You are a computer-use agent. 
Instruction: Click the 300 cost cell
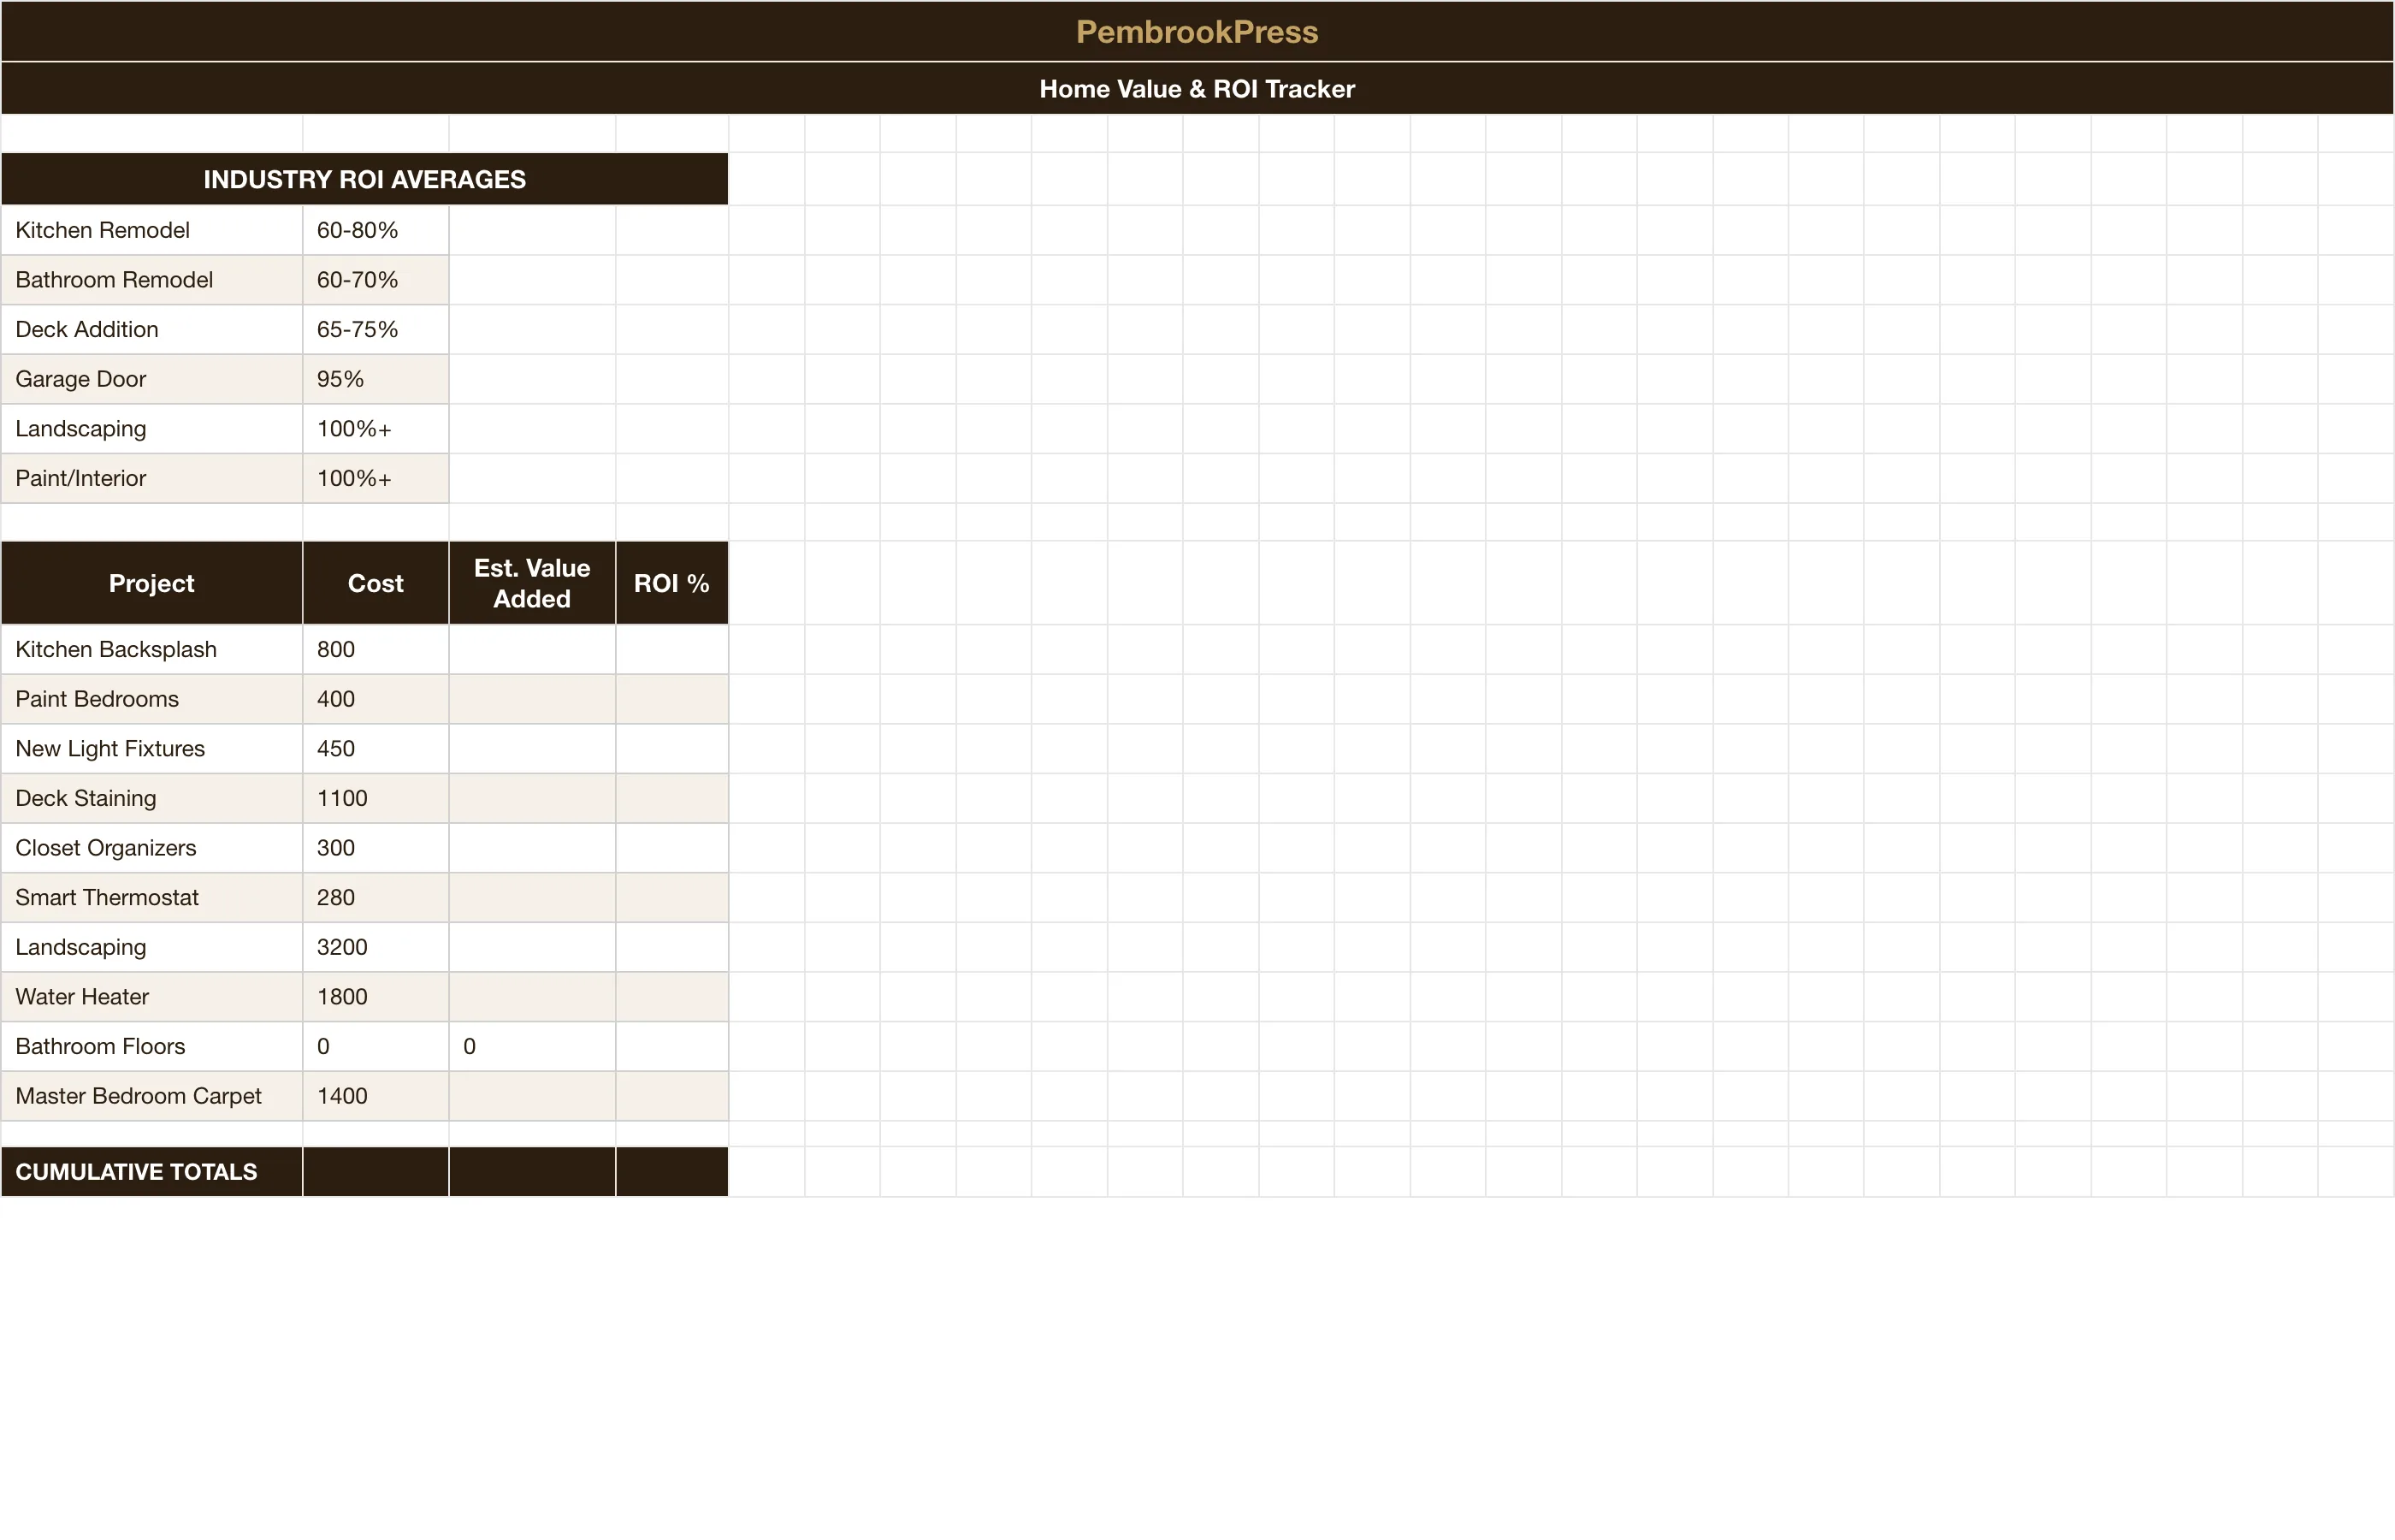376,848
